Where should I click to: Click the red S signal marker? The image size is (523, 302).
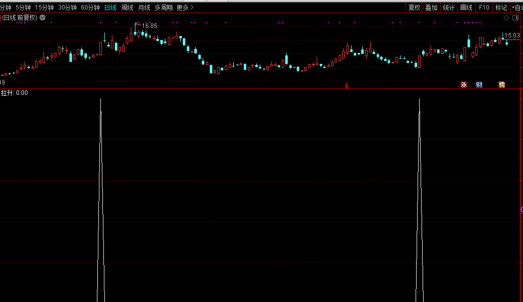[347, 86]
